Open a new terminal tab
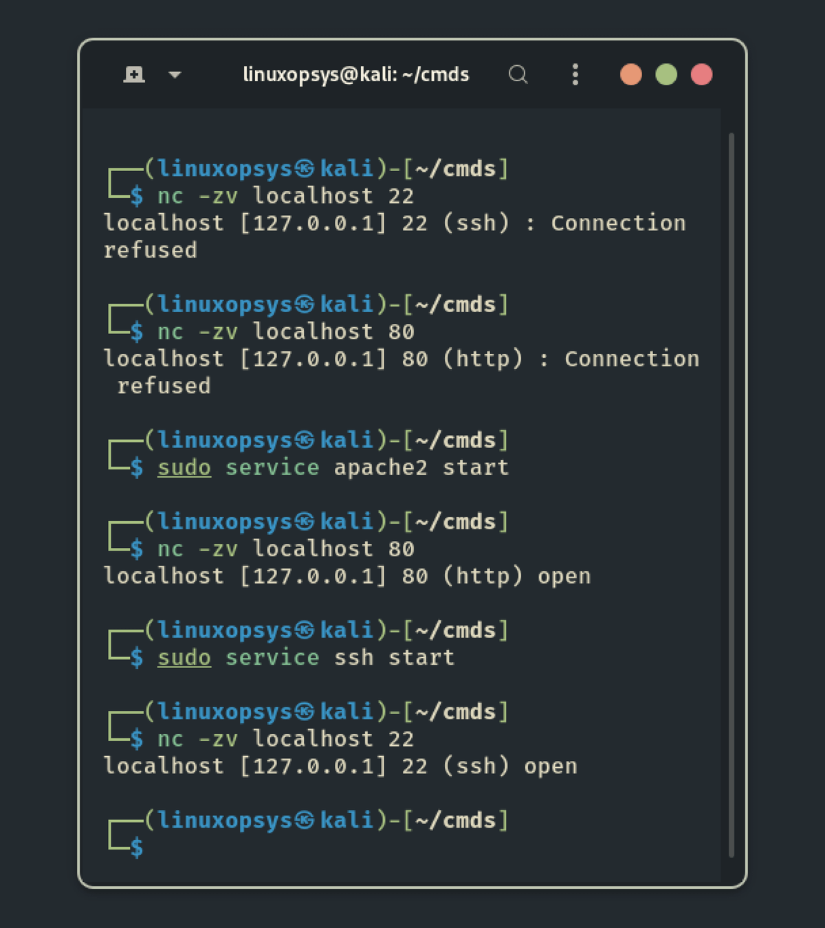 point(134,74)
